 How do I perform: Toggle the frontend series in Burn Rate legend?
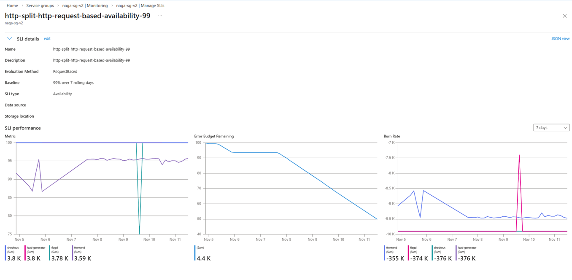(x=394, y=253)
